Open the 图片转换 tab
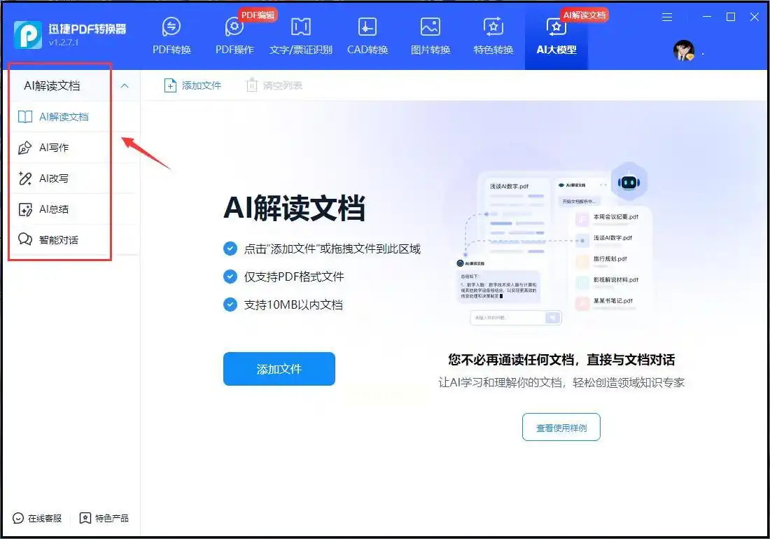The image size is (770, 539). click(430, 36)
